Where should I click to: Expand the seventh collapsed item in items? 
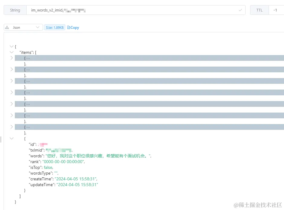pos(11,127)
